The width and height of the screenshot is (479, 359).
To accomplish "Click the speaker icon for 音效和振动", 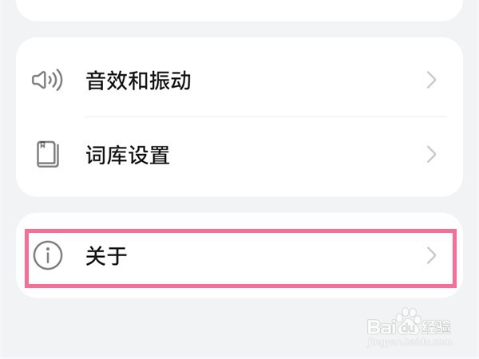I will (x=47, y=80).
